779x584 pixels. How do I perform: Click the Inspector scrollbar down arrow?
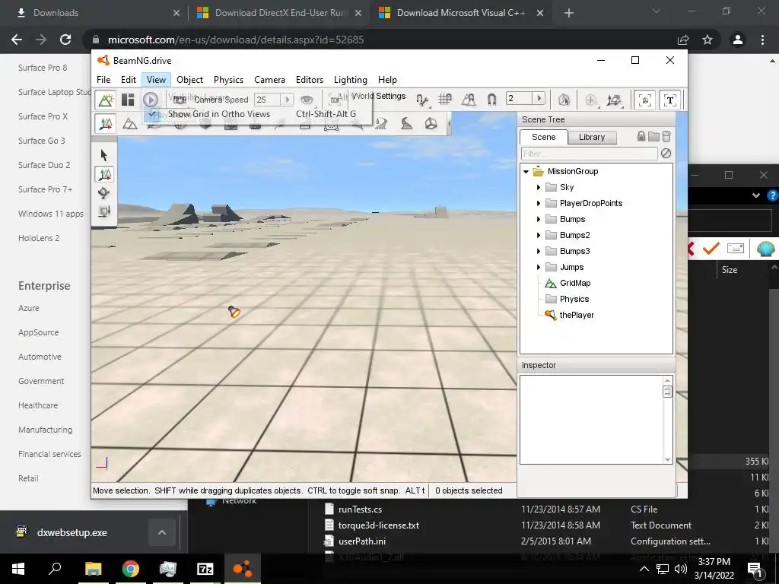point(667,459)
